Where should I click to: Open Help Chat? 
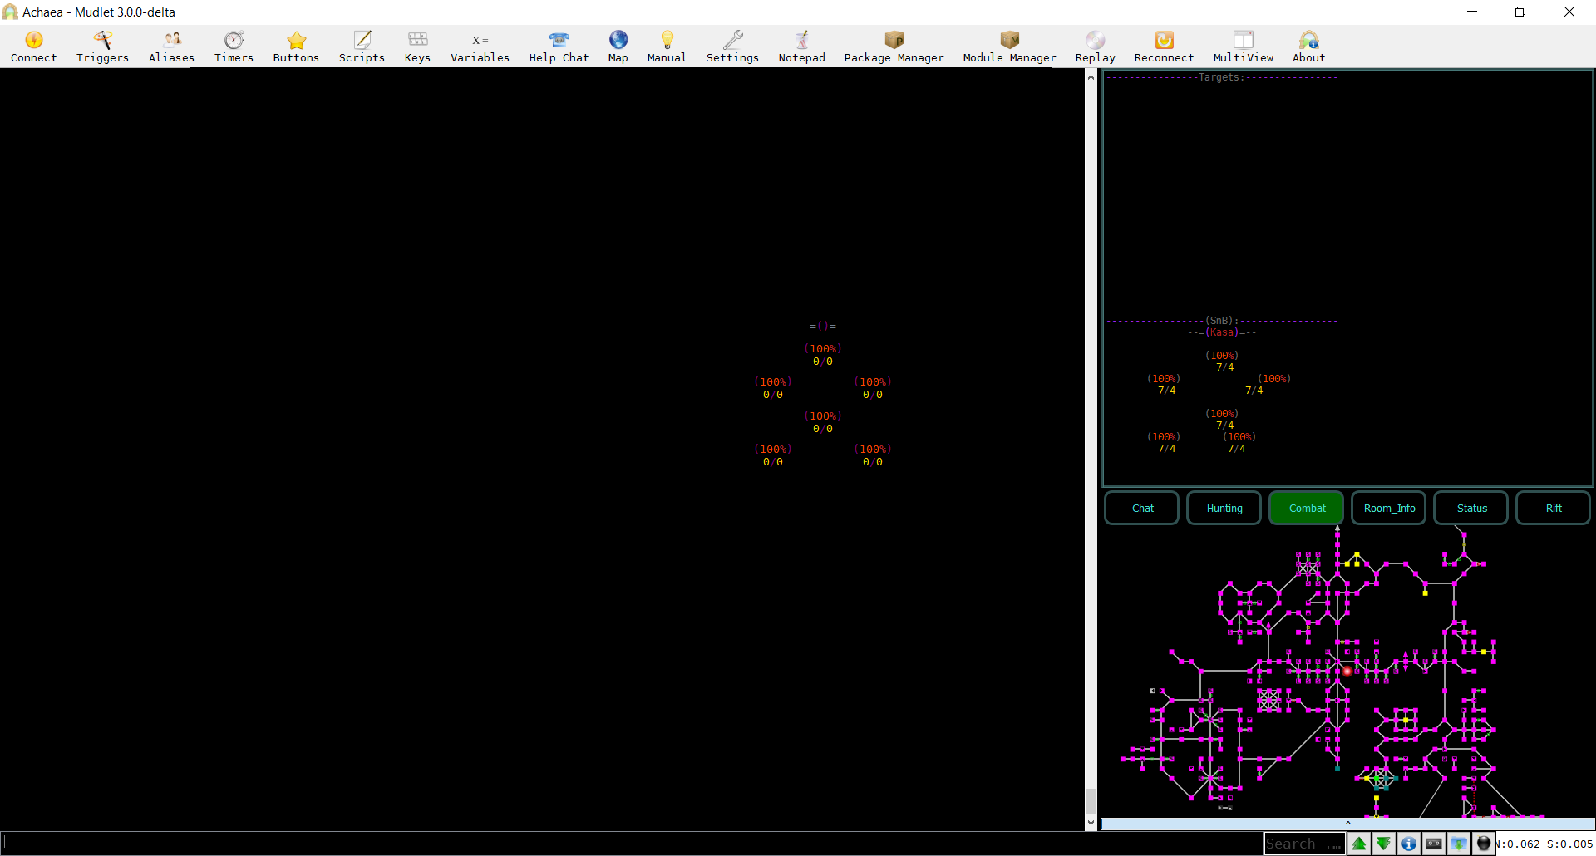(x=559, y=47)
